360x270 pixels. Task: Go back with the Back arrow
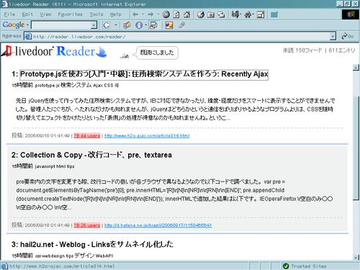coord(135,14)
